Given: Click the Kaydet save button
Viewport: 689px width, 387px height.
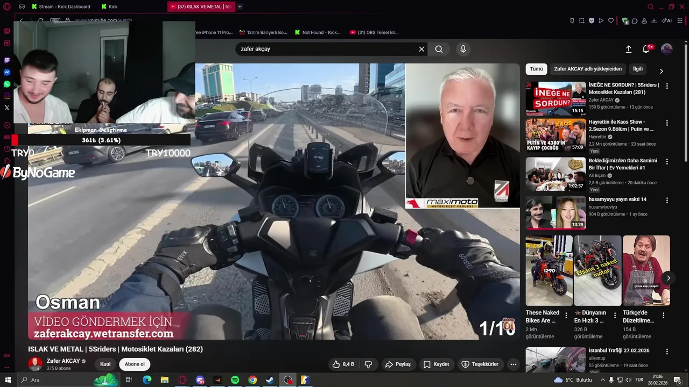Looking at the screenshot, I should point(436,364).
